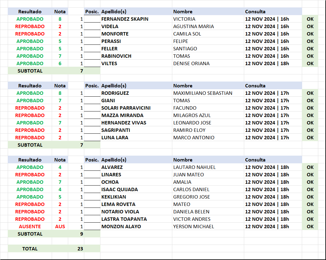Select the MONFORTE surname cell
This screenshot has height=260, width=326.
pos(136,34)
